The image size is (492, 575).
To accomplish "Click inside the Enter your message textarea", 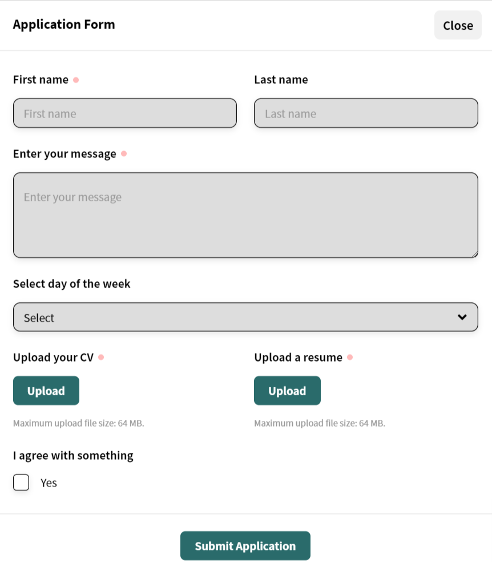I will tap(245, 215).
